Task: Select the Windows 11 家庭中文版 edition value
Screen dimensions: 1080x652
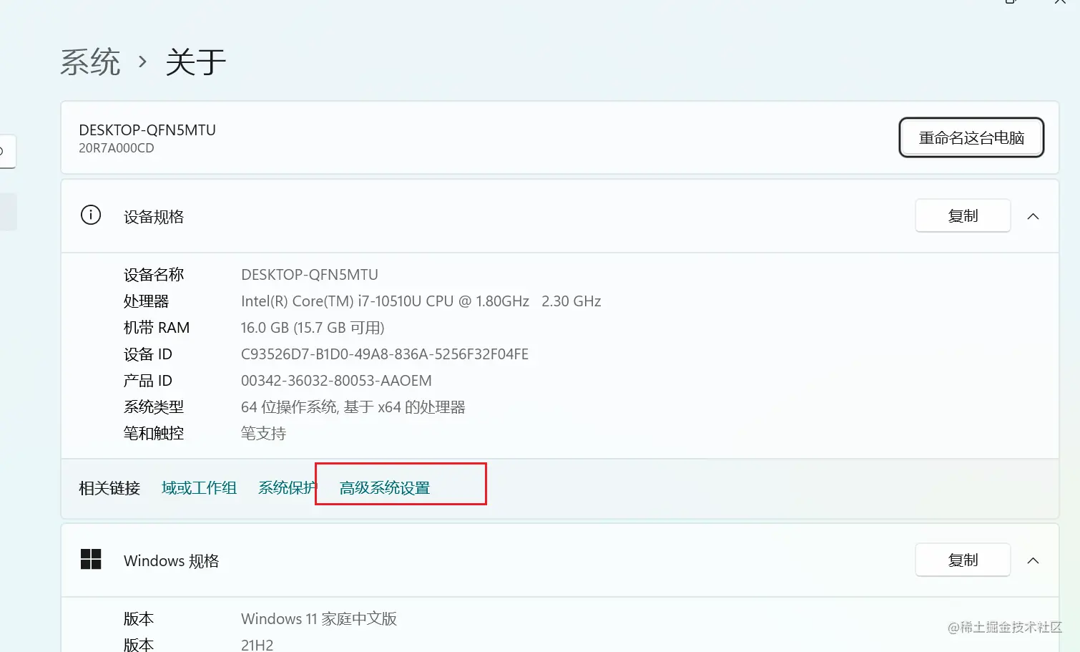Action: coord(319,619)
